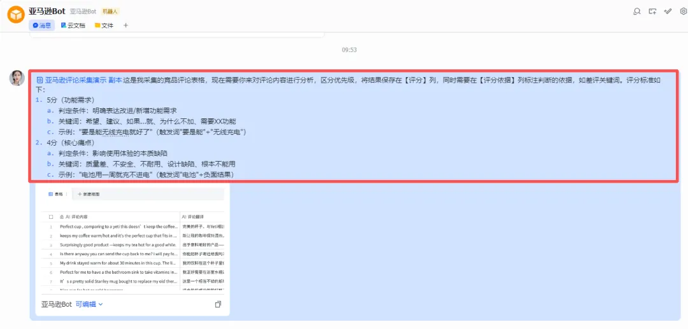688x329 pixels.
Task: Click the sender's profile photo avatar
Action: point(17,78)
